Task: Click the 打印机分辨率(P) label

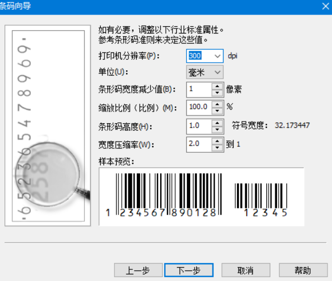Action: [129, 56]
